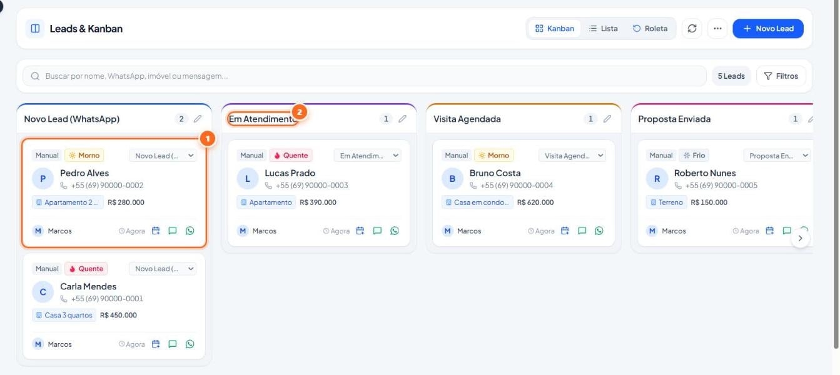Click the C avatar of Carla Mendes
Image resolution: width=840 pixels, height=375 pixels.
click(x=43, y=292)
